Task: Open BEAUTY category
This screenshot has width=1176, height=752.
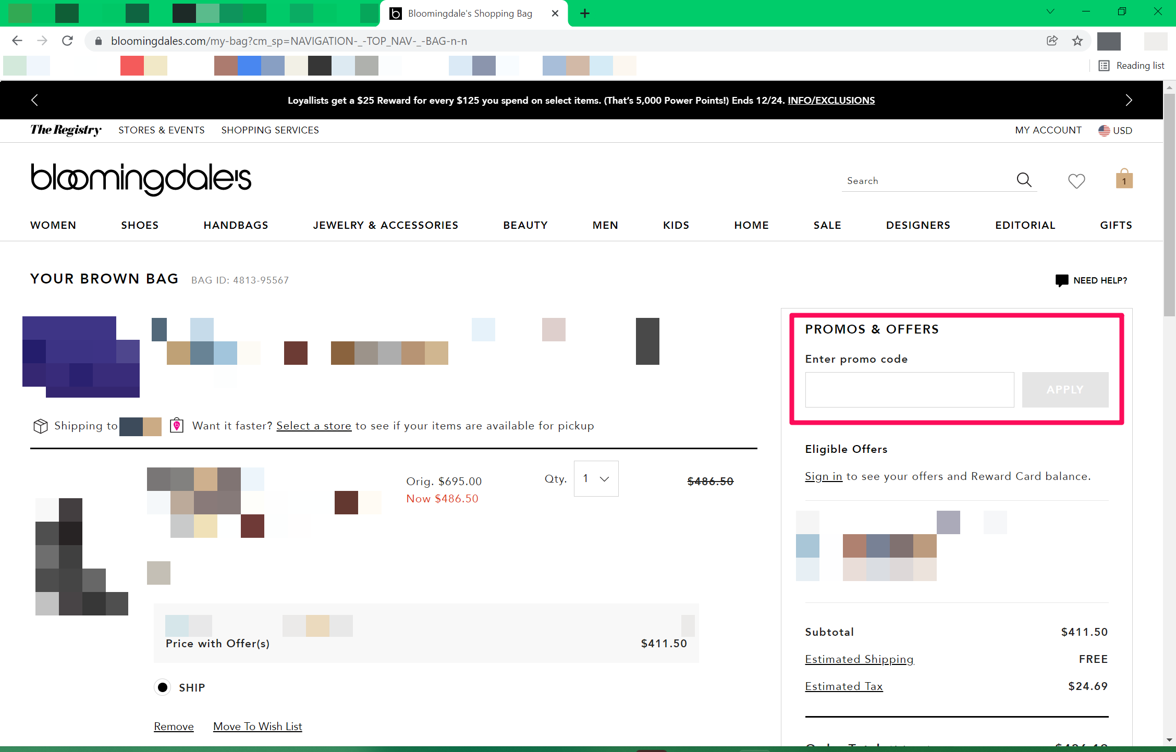Action: tap(525, 225)
